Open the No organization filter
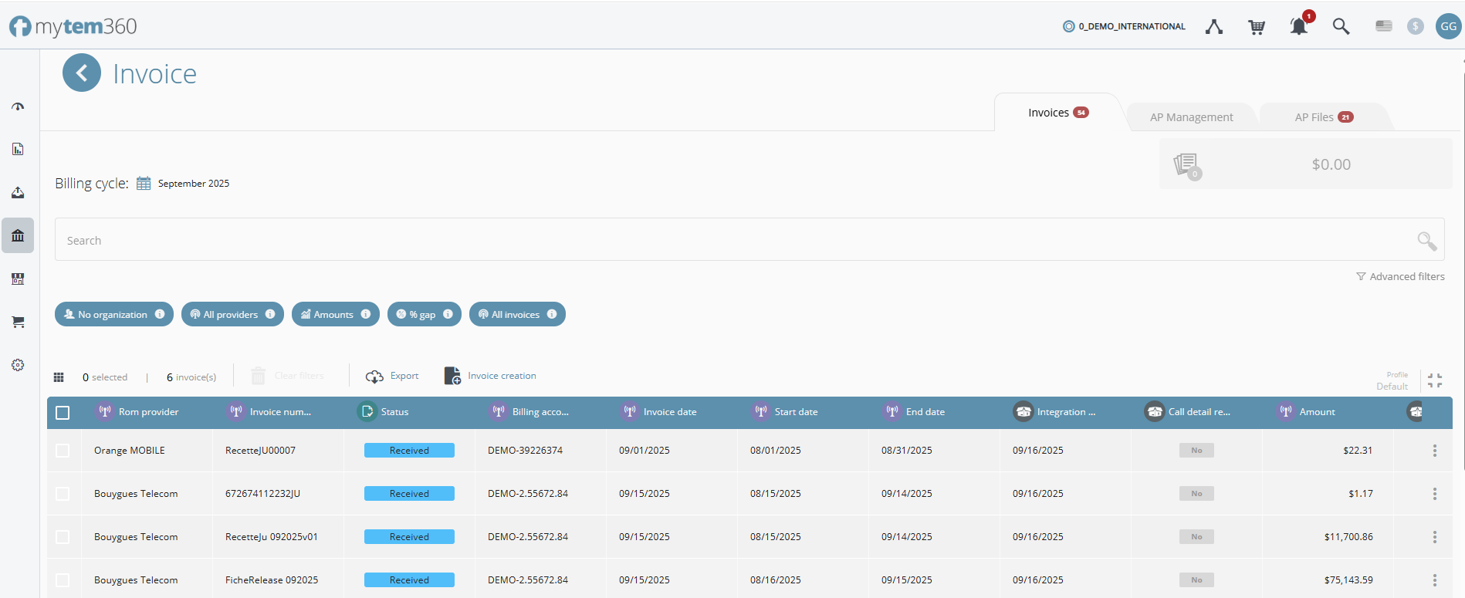1465x598 pixels. pyautogui.click(x=114, y=314)
